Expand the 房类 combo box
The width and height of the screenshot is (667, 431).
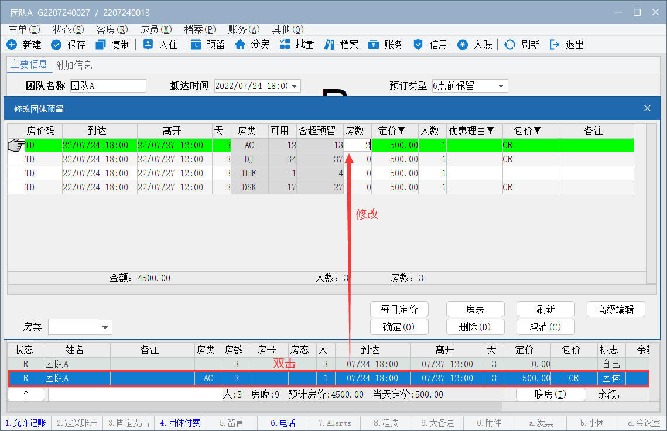coord(105,327)
